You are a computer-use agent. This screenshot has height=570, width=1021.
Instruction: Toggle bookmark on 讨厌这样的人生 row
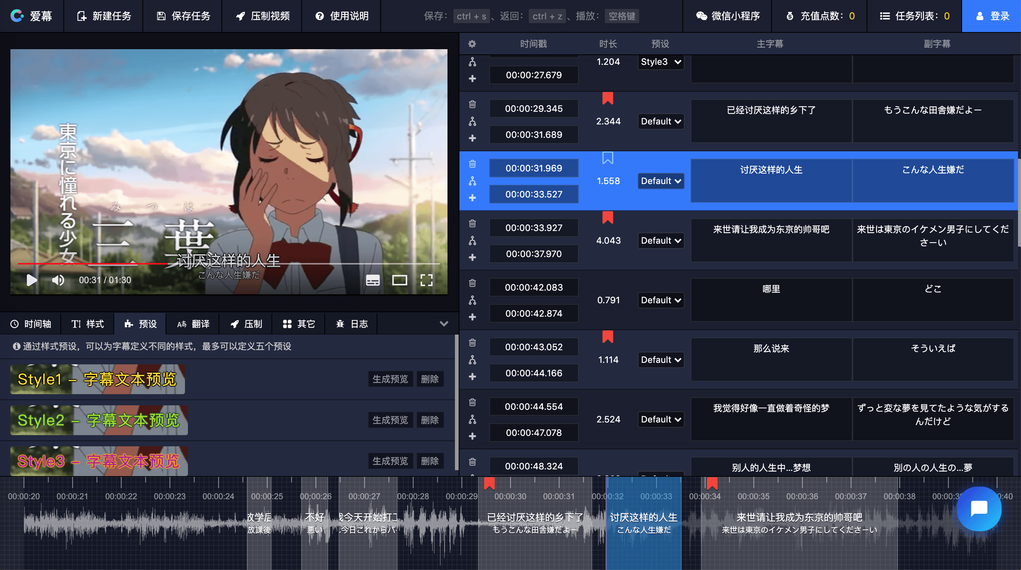(607, 158)
